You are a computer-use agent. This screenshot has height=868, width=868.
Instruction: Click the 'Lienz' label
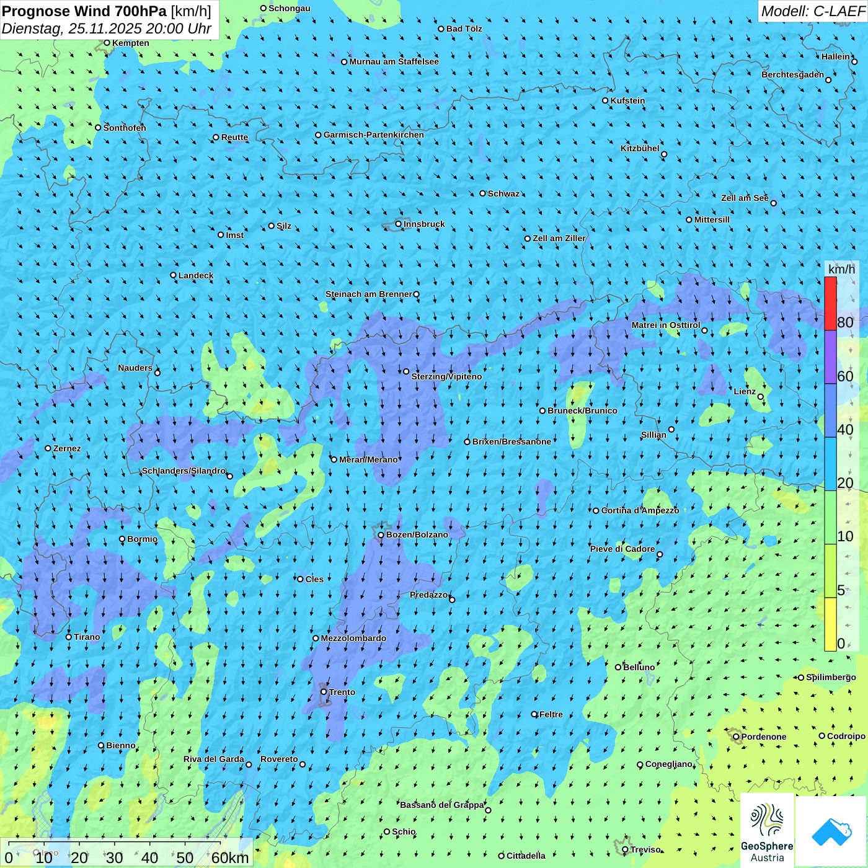[745, 391]
